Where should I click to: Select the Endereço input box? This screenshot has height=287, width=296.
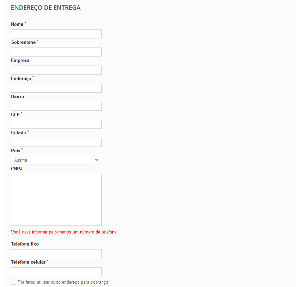(x=56, y=88)
